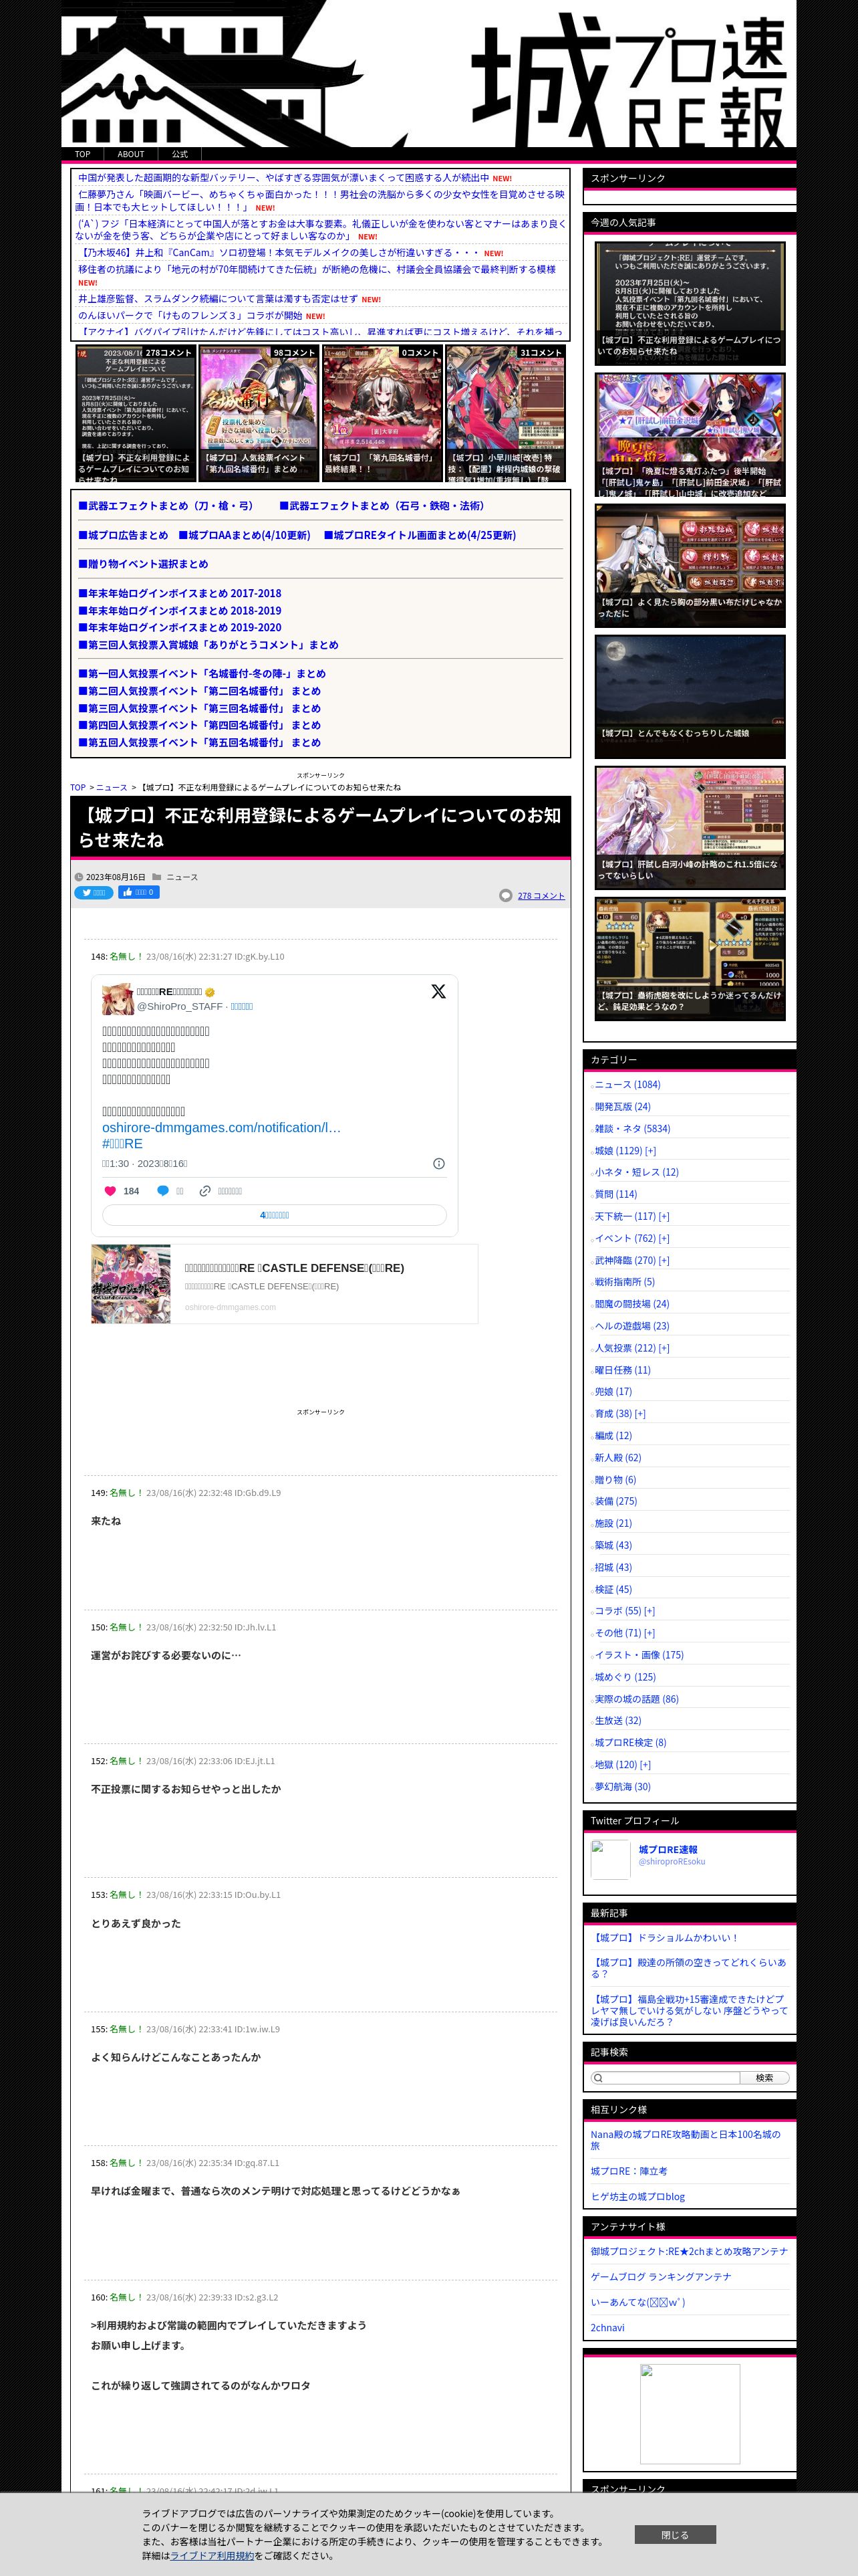Open 武器エフェクトまとめ(刀・槍・弓) link
Viewport: 858px width, 2576px height.
coord(166,505)
